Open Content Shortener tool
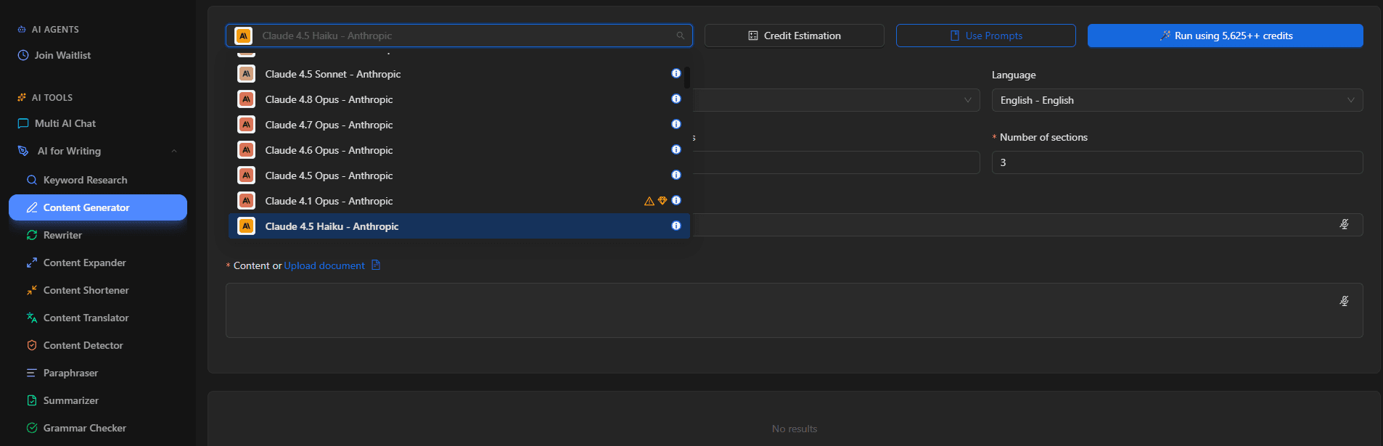This screenshot has height=446, width=1383. point(86,290)
